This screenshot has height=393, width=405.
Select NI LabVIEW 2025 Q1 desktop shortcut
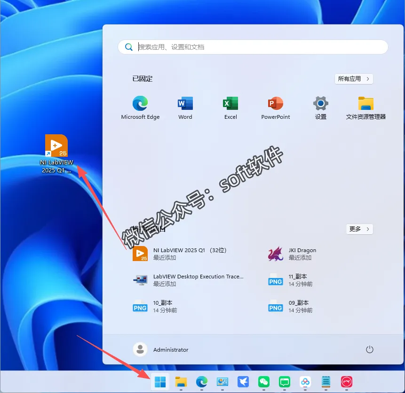[x=56, y=154]
